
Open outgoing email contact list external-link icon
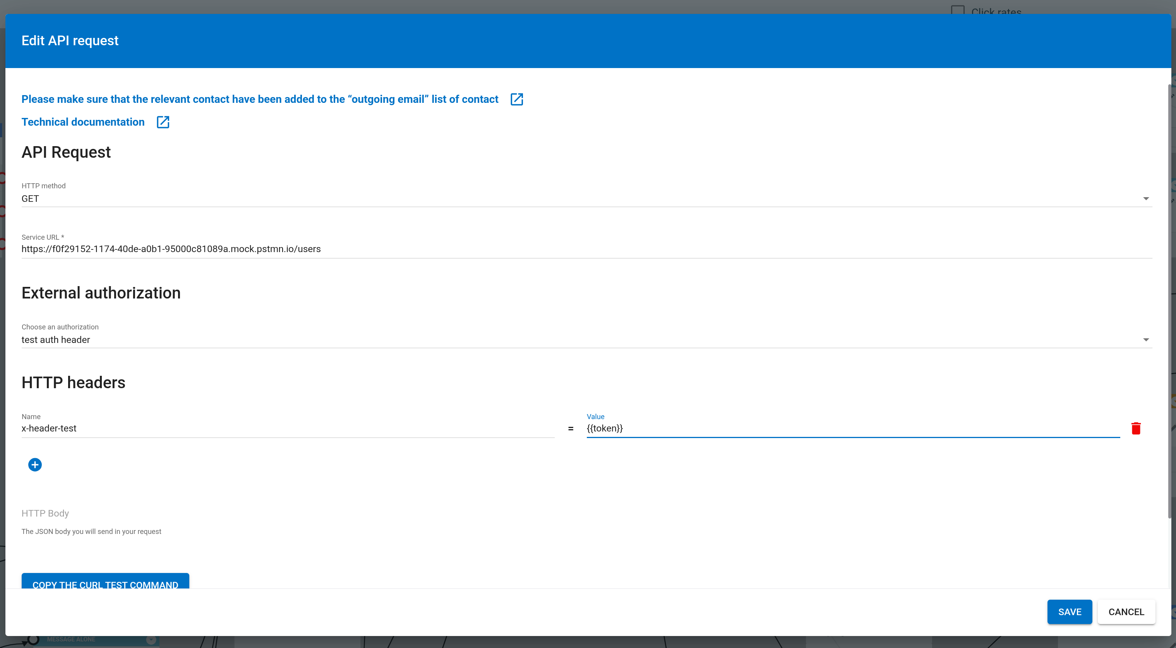(516, 99)
